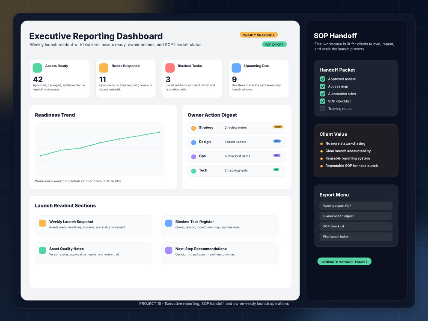Image resolution: width=428 pixels, height=321 pixels.
Task: Click the orange dot beside Strategy
Action: [193, 128]
